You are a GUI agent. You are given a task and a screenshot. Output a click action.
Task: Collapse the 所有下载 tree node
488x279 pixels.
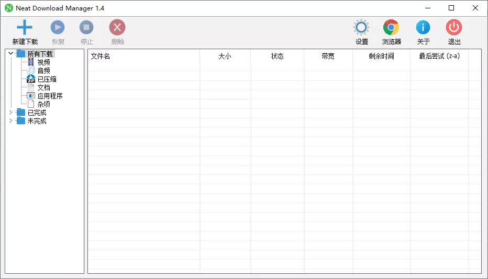[x=10, y=53]
